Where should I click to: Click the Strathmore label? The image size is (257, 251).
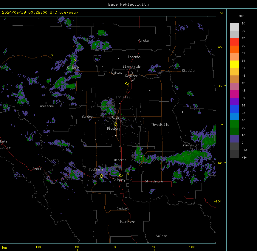tap(154, 181)
